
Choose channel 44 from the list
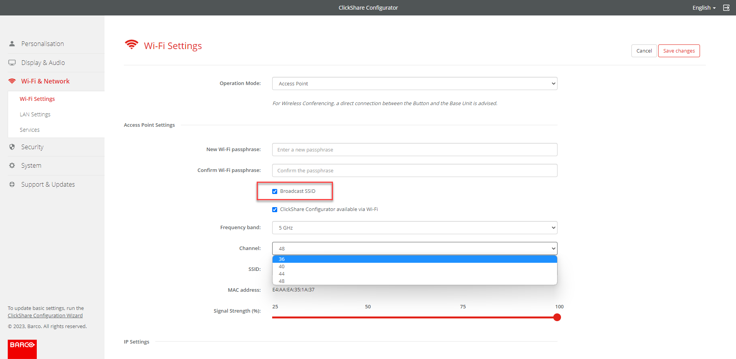pos(282,274)
